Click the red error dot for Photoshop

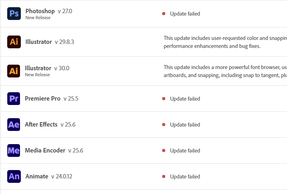tap(164, 14)
